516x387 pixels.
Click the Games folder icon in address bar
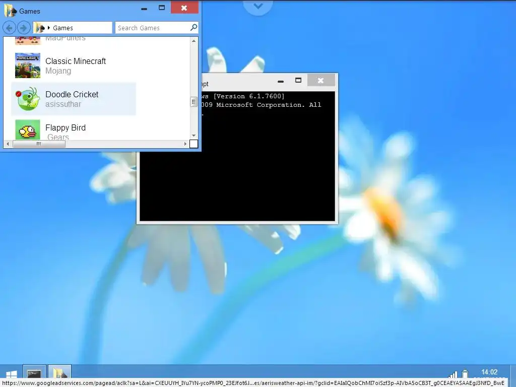coord(40,28)
